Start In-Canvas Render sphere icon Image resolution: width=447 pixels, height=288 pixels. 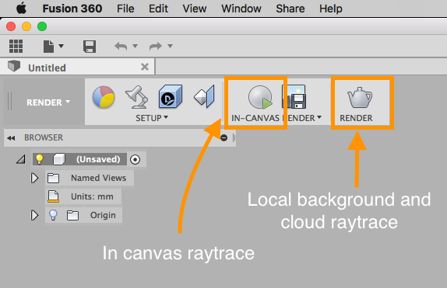260,97
